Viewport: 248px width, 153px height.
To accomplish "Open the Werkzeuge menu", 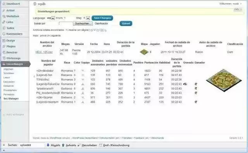I will [14, 58].
